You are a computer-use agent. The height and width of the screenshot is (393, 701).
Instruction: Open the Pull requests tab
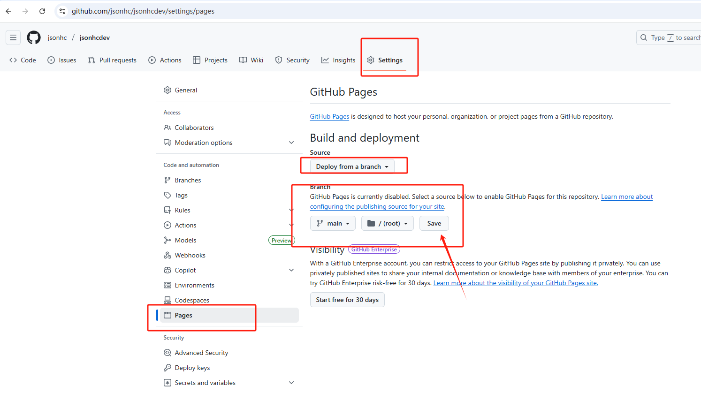click(112, 60)
